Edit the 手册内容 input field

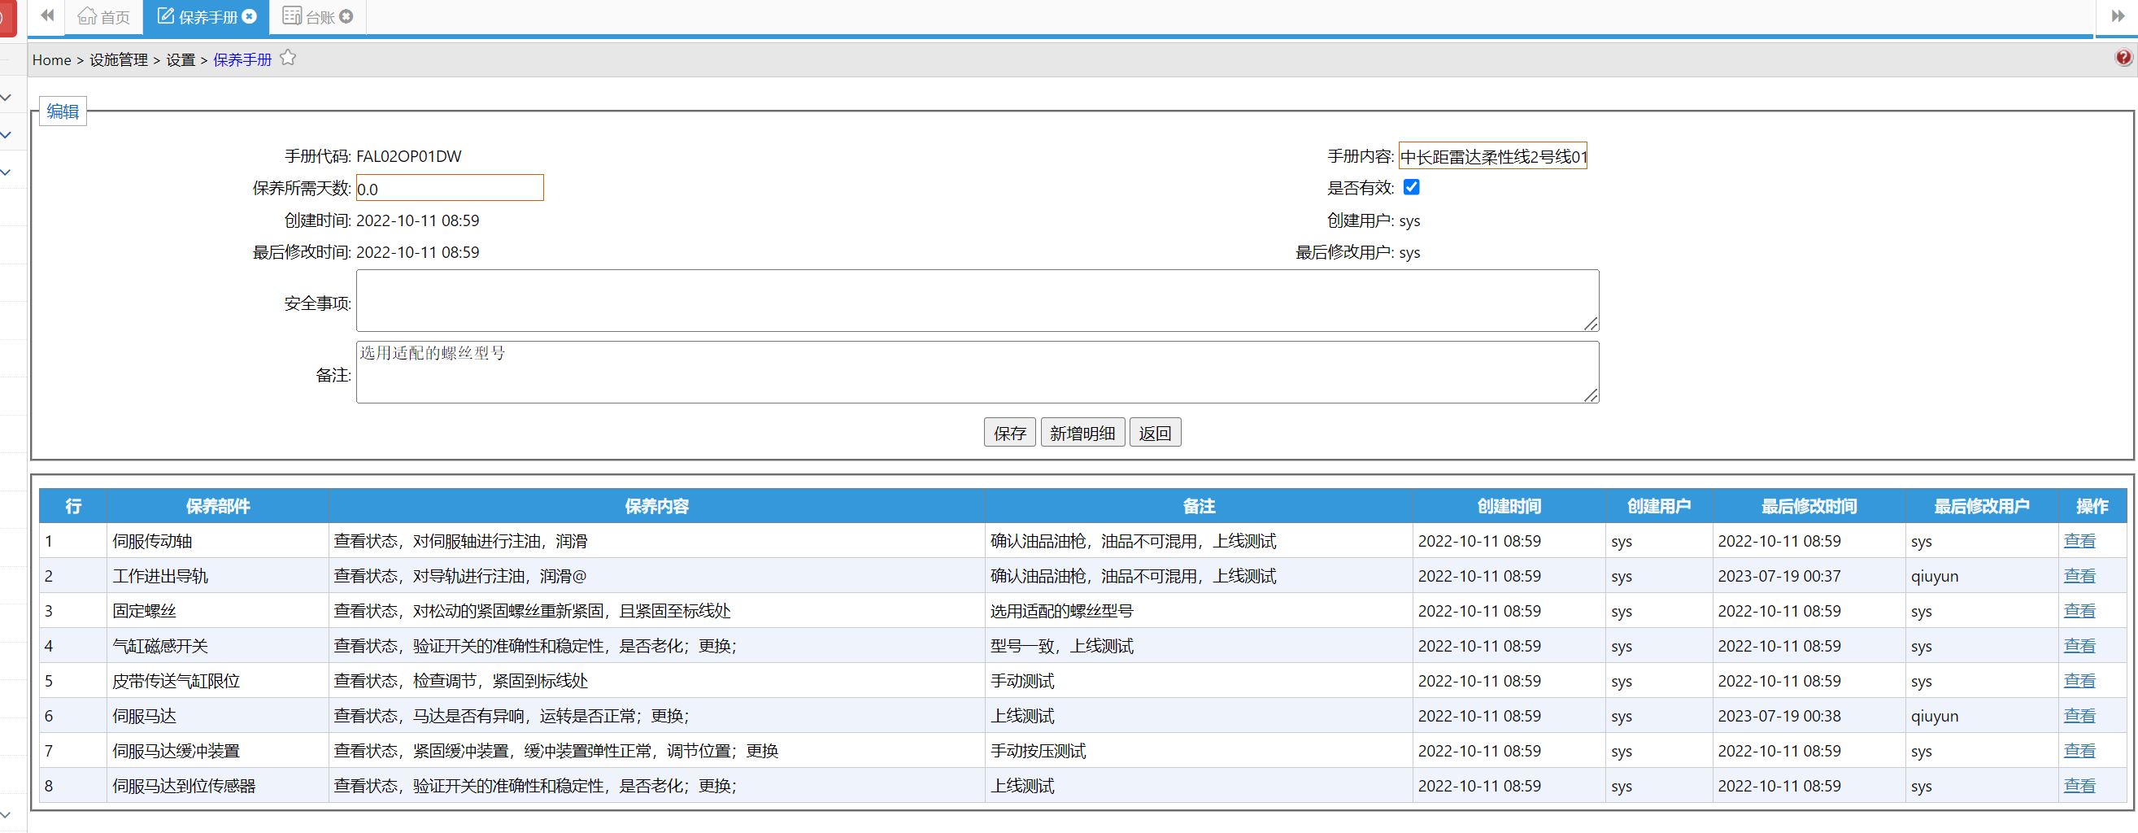coord(1492,156)
